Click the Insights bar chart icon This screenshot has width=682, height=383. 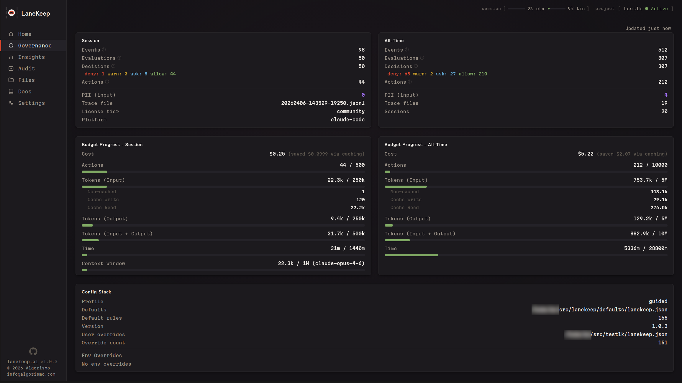point(11,57)
